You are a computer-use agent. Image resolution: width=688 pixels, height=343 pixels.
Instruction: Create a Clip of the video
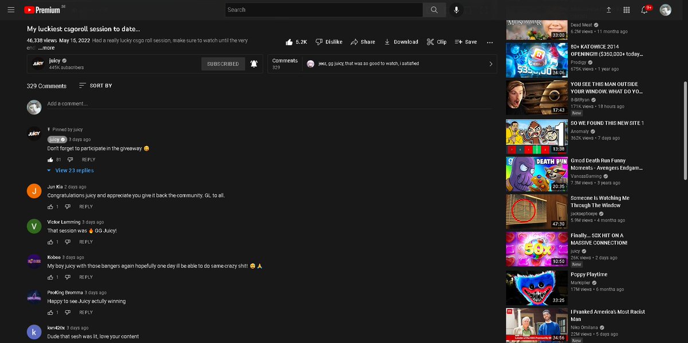click(436, 42)
